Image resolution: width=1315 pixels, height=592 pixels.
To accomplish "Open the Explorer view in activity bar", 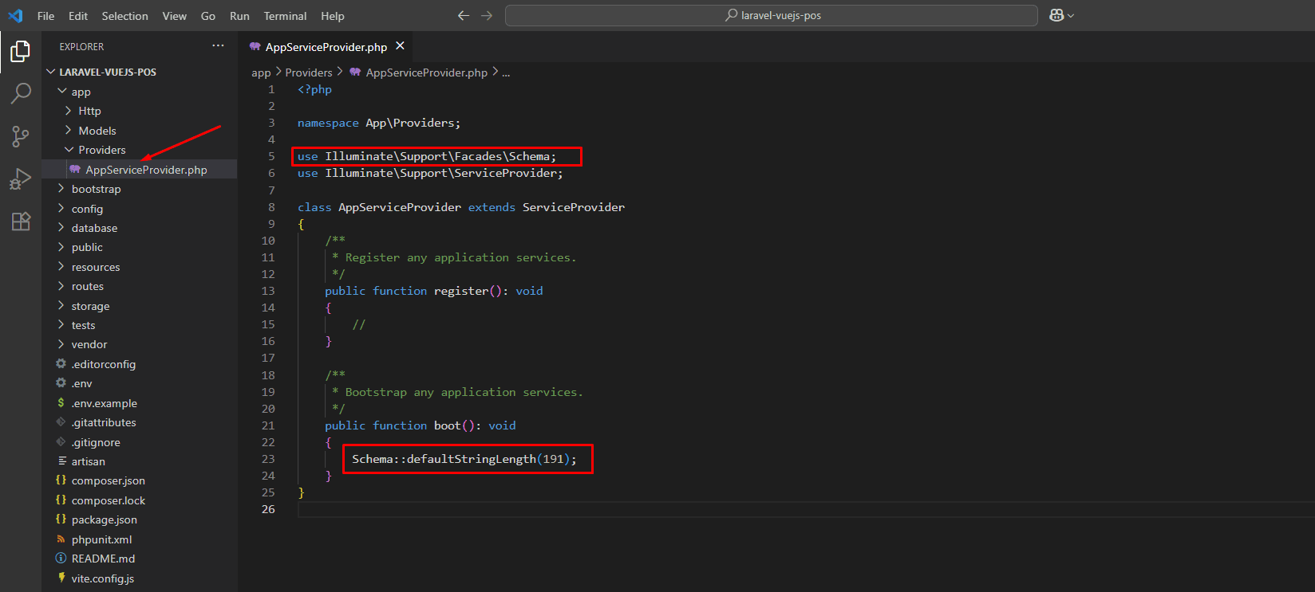I will point(21,52).
